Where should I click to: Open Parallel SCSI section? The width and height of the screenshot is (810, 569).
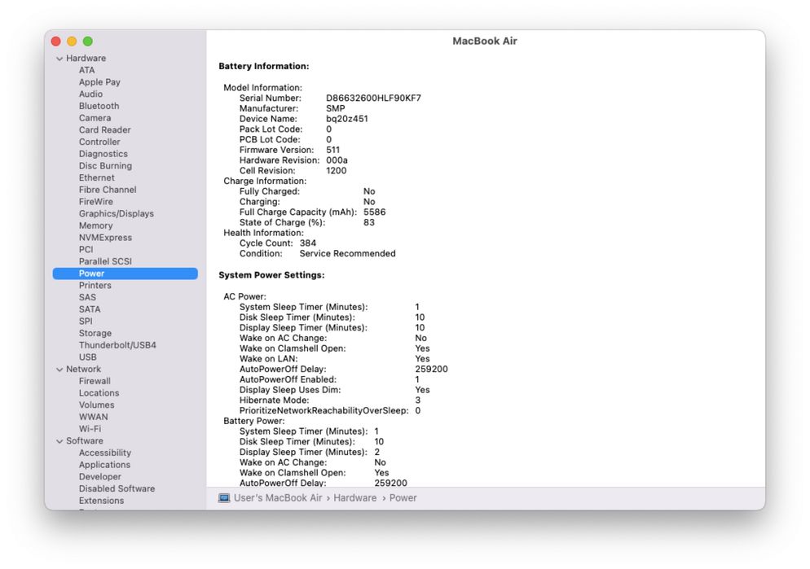click(105, 261)
